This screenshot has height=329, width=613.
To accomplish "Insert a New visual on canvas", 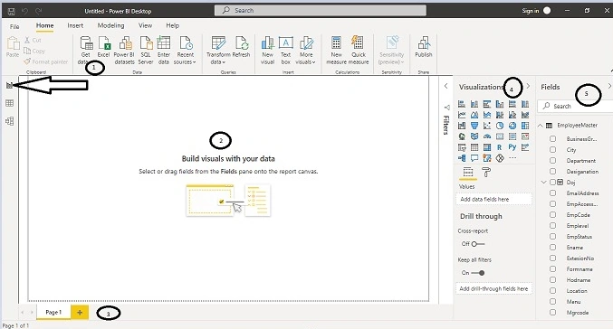I will click(x=267, y=50).
